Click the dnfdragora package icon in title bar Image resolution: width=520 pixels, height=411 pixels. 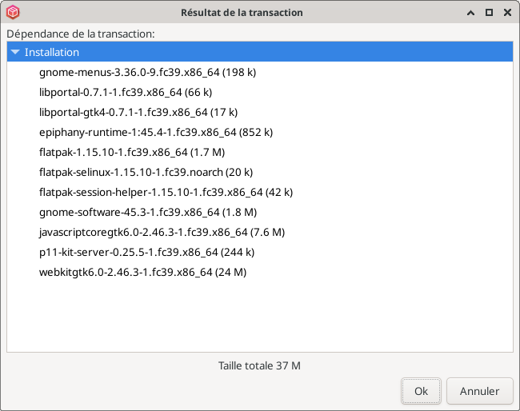[x=13, y=13]
